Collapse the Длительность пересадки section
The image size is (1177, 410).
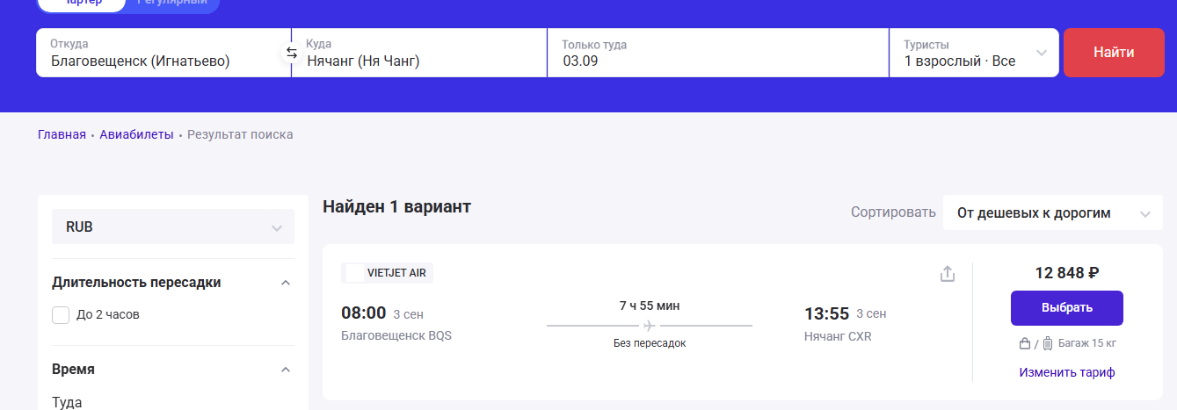(285, 283)
